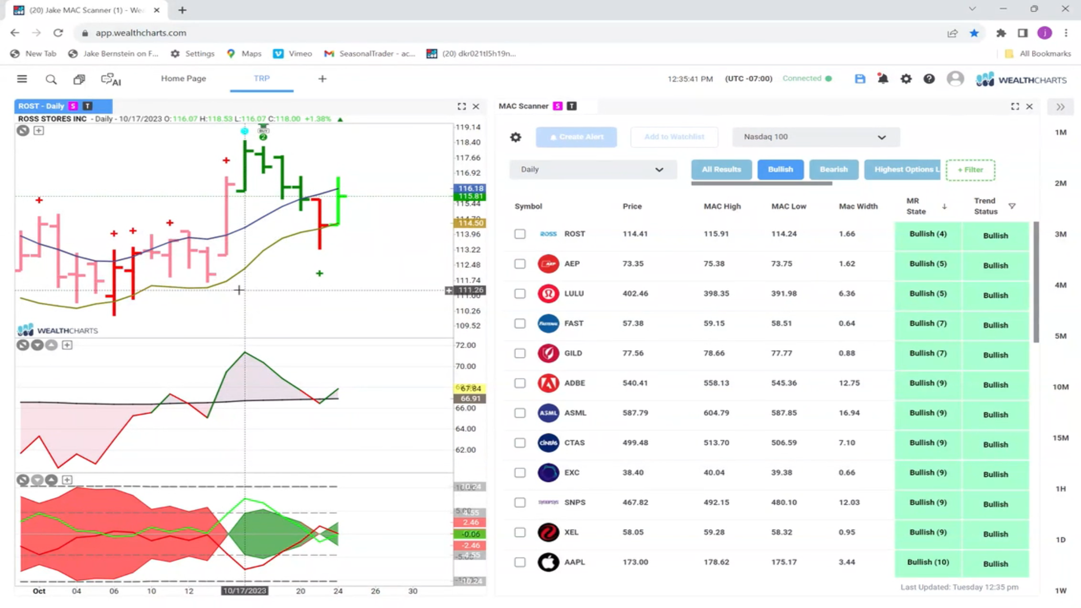Maximize the MAC Scanner panel
The image size is (1081, 608).
tap(1015, 106)
